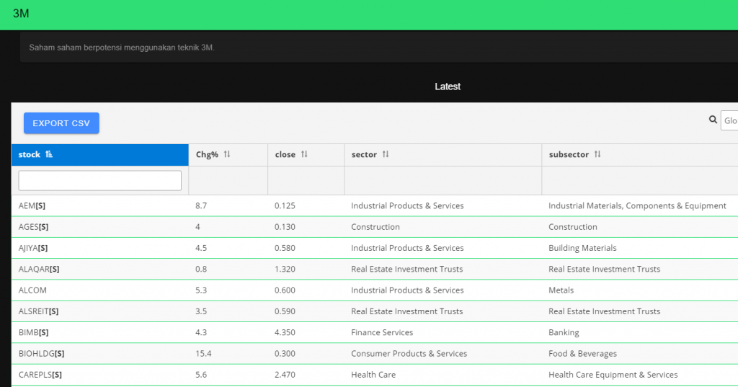Viewport: 738px width, 387px height.
Task: Sort by Chg% using sort arrows
Action: pos(227,155)
